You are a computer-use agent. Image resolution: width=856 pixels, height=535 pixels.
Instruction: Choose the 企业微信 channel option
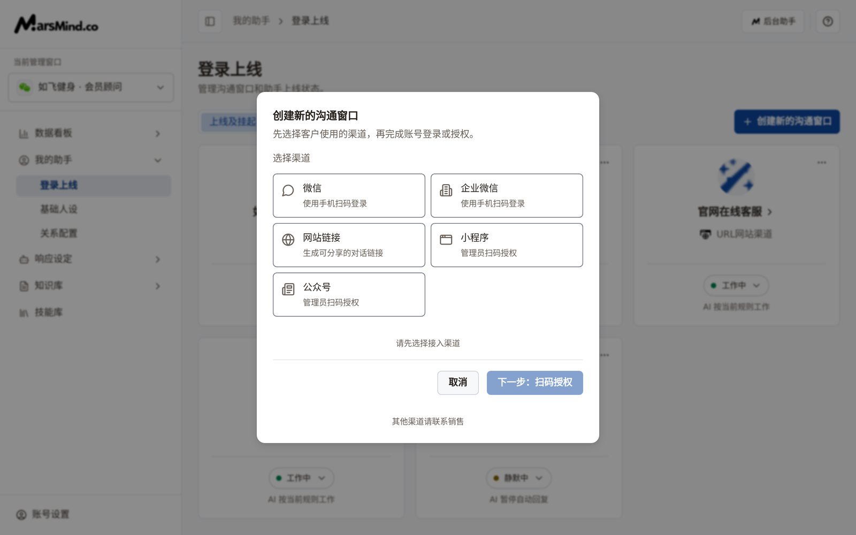click(x=507, y=195)
